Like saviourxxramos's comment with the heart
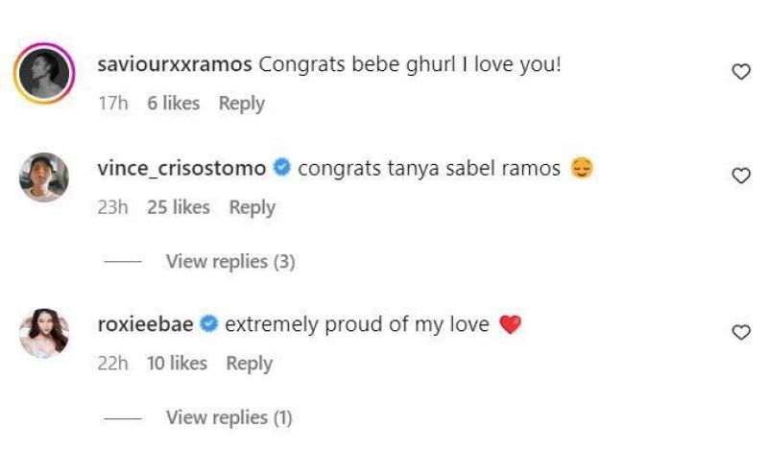This screenshot has height=450, width=768. [x=741, y=72]
